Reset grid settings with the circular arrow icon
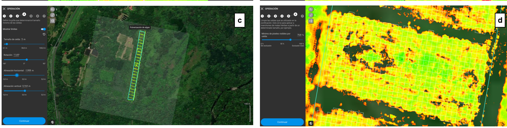 point(44,34)
